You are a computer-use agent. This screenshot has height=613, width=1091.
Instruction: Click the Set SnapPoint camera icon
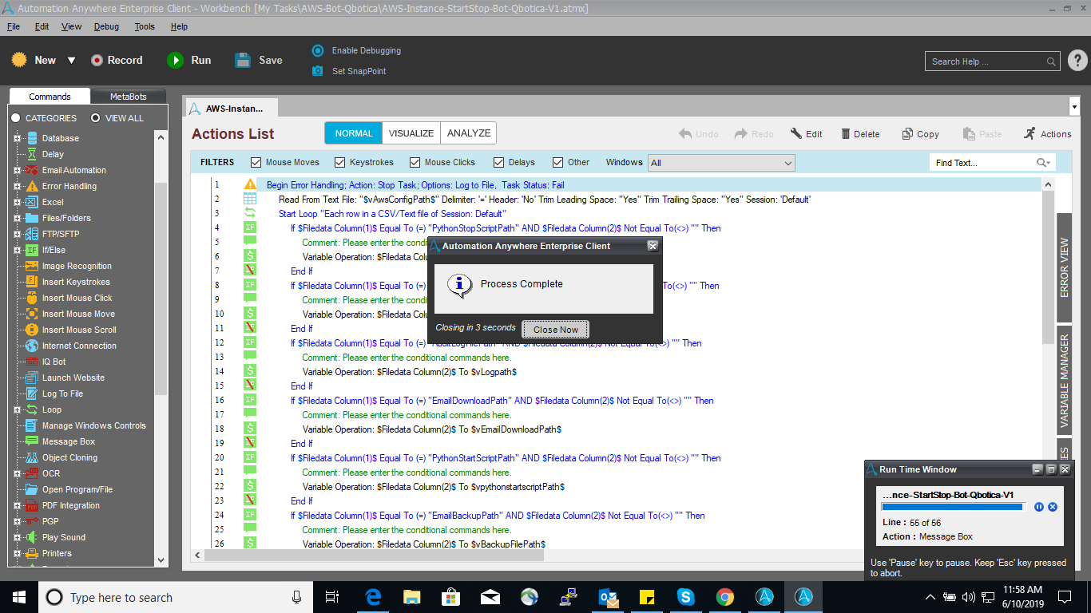(x=318, y=71)
